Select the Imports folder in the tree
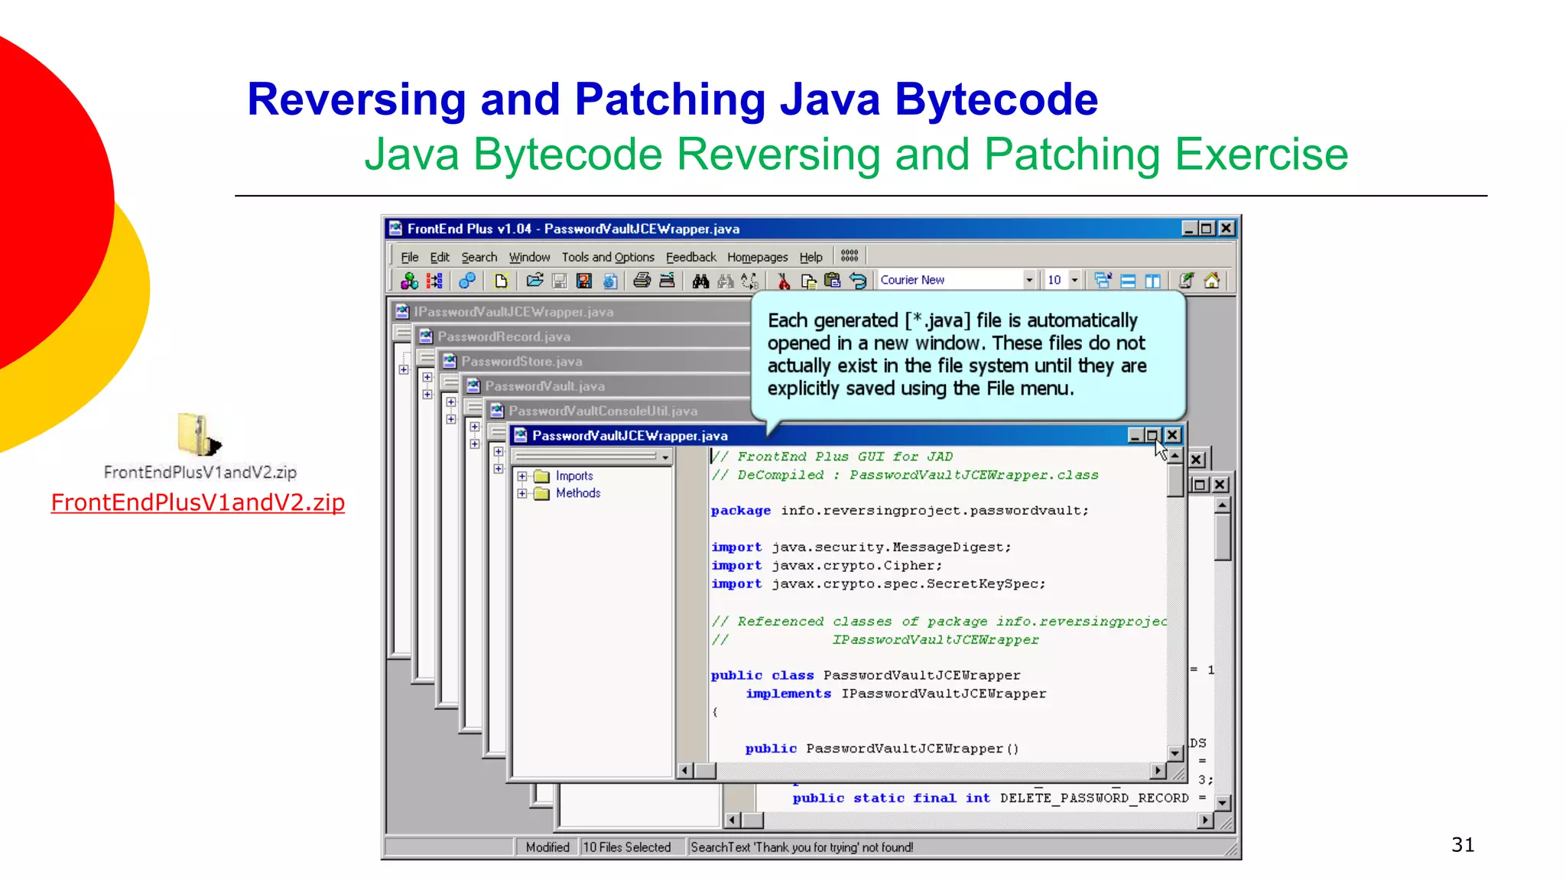This screenshot has height=881, width=1566. click(574, 476)
